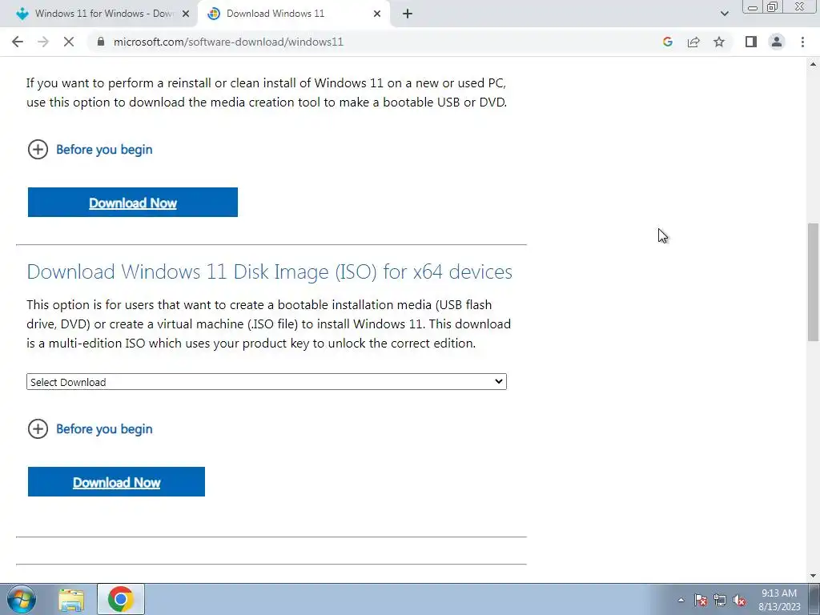Open the clock showing 9:13 AM

click(x=779, y=600)
